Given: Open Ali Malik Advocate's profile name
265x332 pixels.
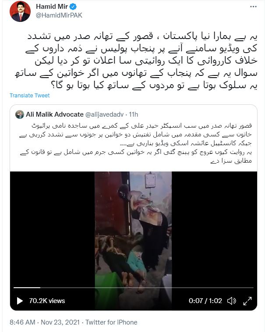Looking at the screenshot, I should click(x=55, y=114).
